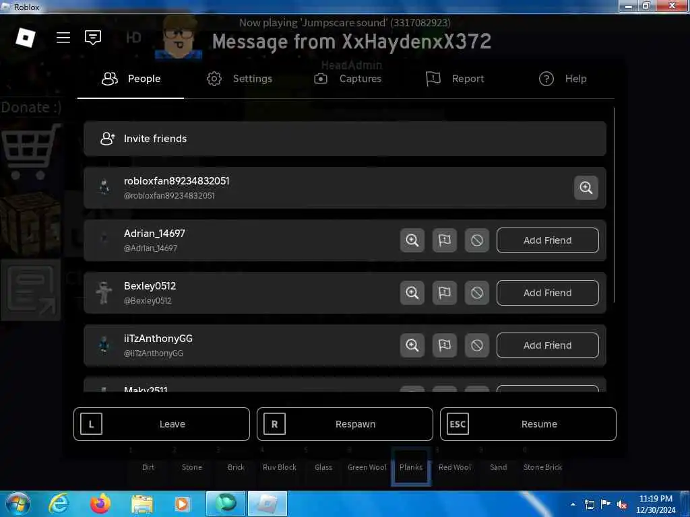This screenshot has height=517, width=690.
Task: Inspect avatar of iiTzAnthonyGG
Action: pyautogui.click(x=412, y=345)
